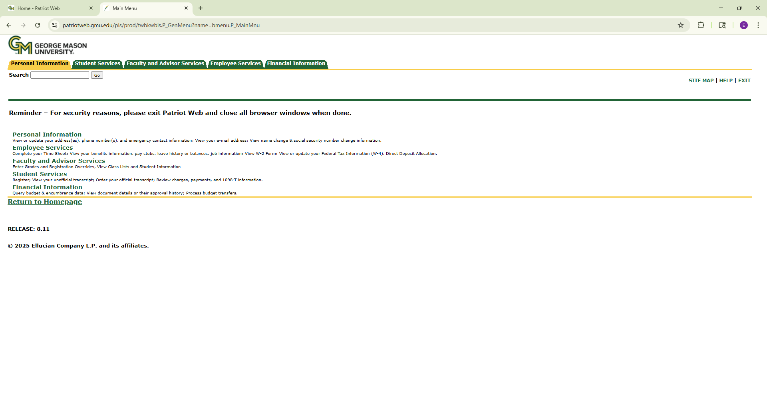
Task: Open the browser profile avatar
Action: pos(743,25)
